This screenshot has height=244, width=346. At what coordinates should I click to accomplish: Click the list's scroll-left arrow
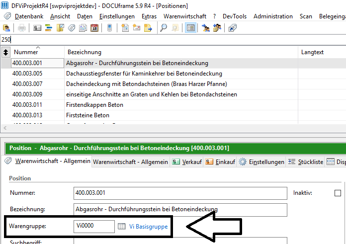click(x=5, y=128)
